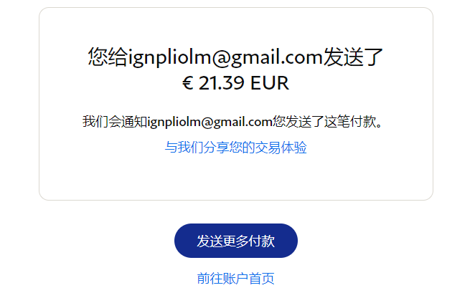Click the 我们会通知 text
Screen dimensions: 475x298
[x=115, y=122]
